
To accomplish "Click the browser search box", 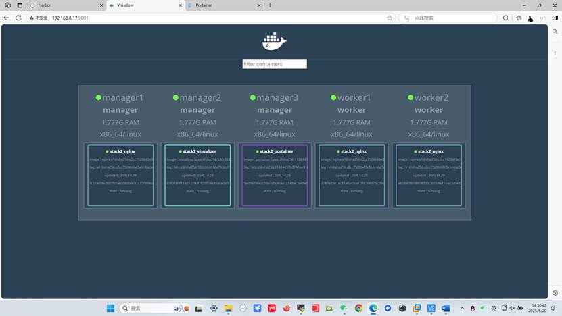I will 448,18.
